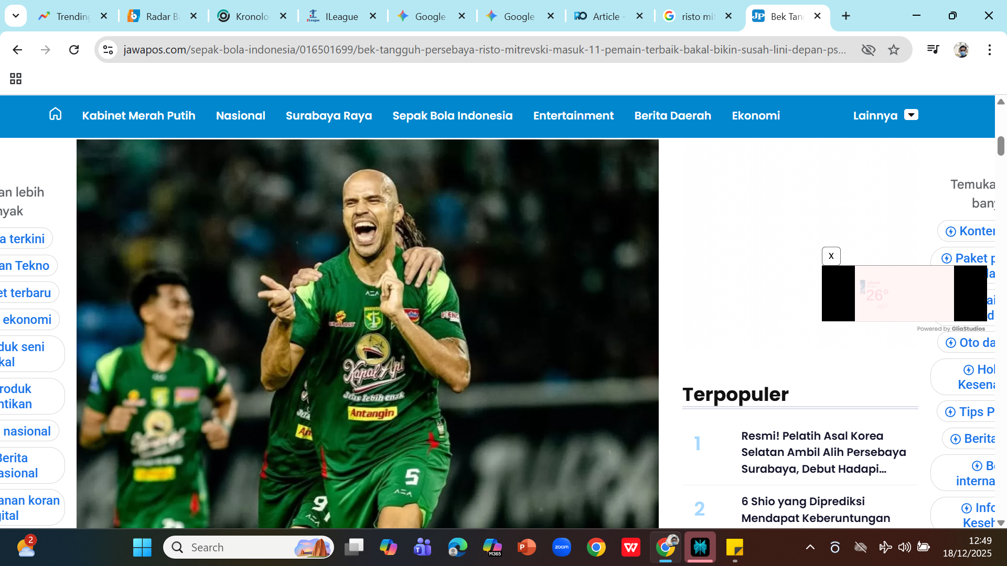Click the browser back arrow
This screenshot has height=566, width=1007.
[x=17, y=50]
